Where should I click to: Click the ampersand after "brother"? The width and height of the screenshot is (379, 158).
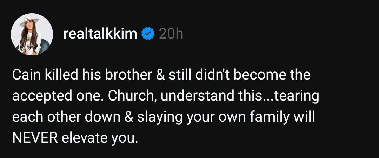tap(161, 75)
